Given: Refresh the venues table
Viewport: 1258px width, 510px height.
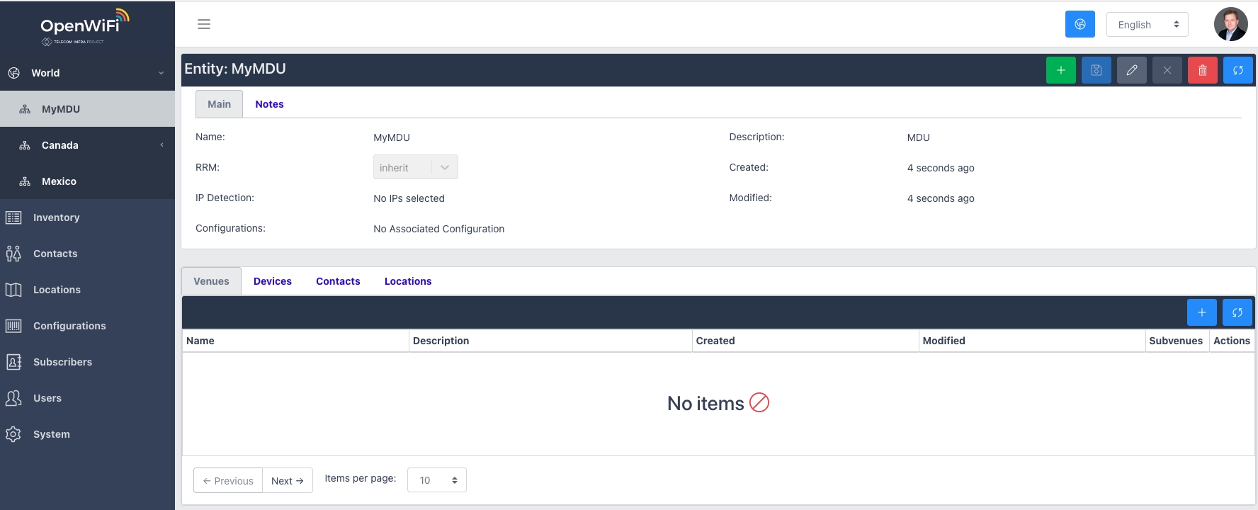Looking at the screenshot, I should pos(1237,312).
